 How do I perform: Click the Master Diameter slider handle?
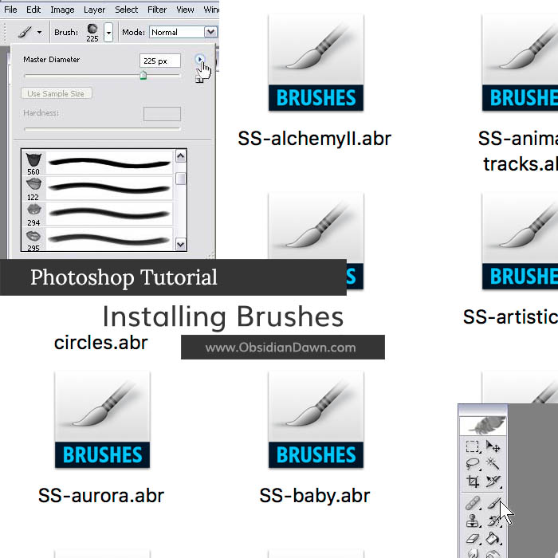point(143,75)
